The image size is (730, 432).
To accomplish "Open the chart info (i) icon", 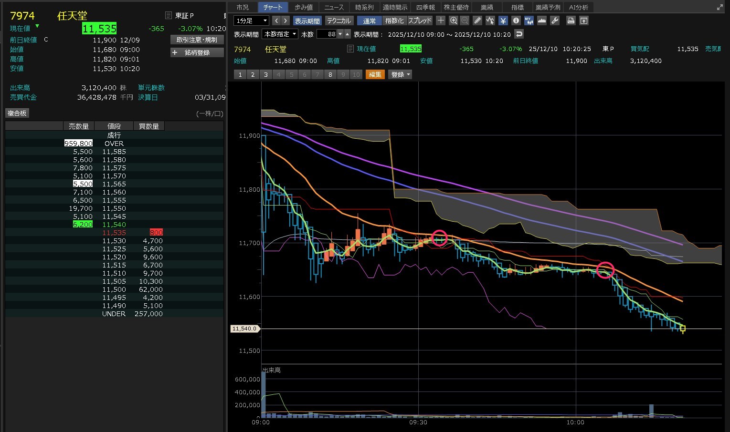I will (x=516, y=21).
